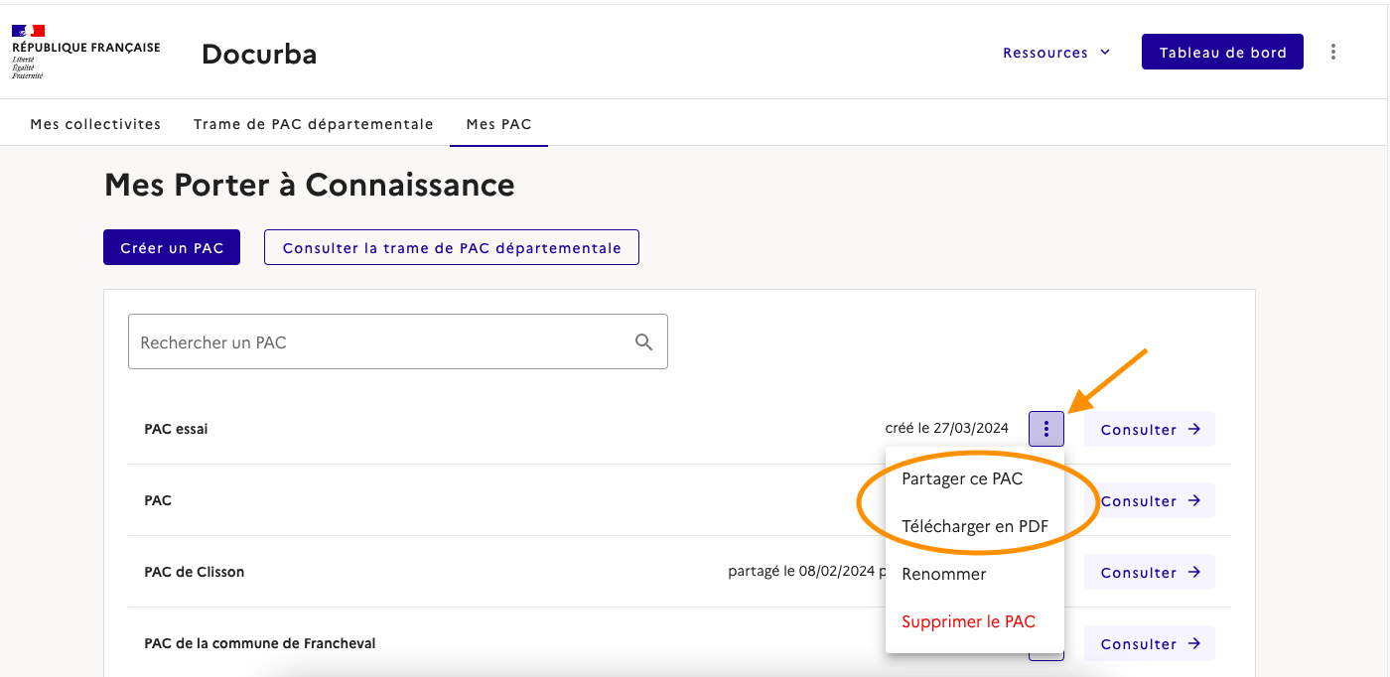
Task: Switch to the 'Mes collectivites' tab
Action: (95, 124)
